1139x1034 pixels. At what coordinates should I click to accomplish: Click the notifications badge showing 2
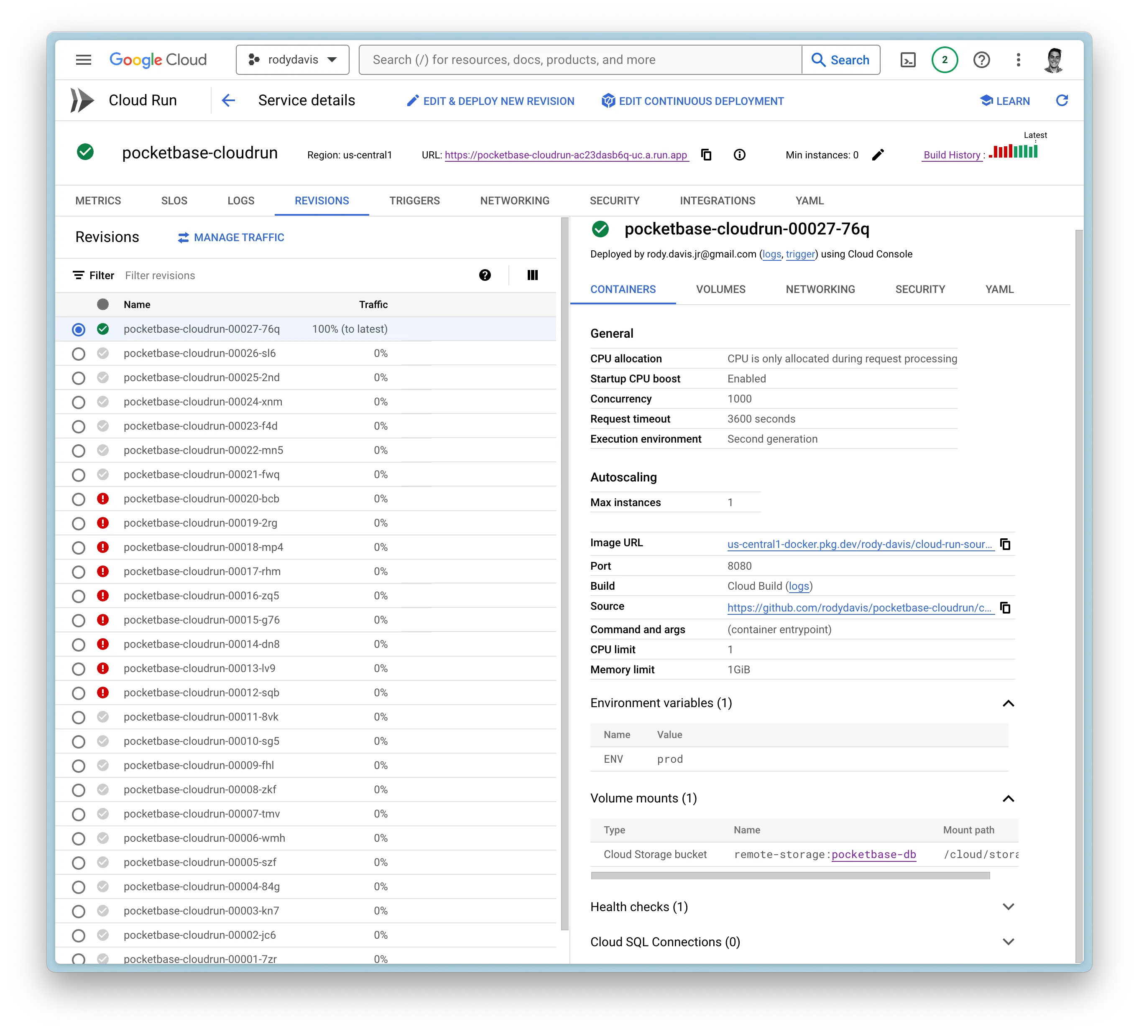tap(944, 60)
